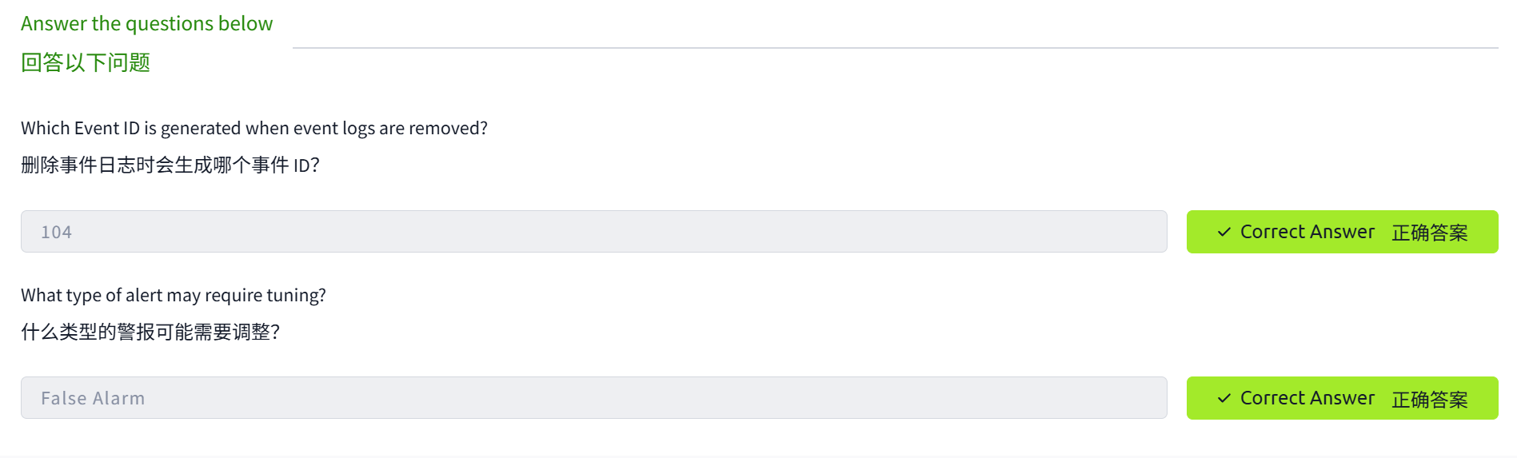Screen dimensions: 1517x458
Task: Click the "False Alarm" text in the second field
Action: tap(93, 398)
